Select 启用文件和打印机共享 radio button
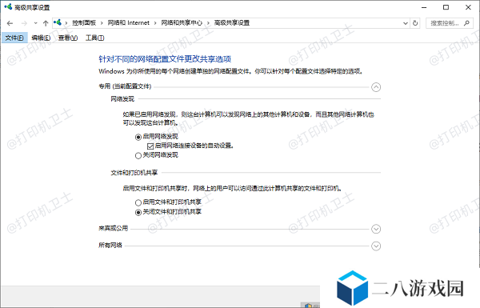Viewport: 480px width, 308px height. pyautogui.click(x=138, y=202)
